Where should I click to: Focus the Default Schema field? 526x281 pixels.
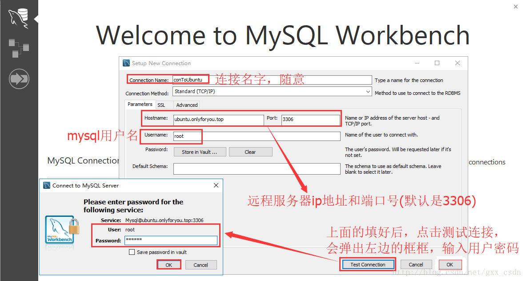tap(257, 169)
